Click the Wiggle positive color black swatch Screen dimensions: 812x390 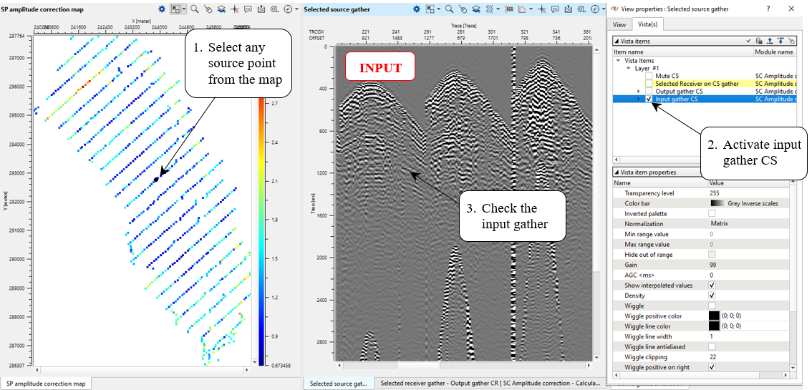(714, 316)
